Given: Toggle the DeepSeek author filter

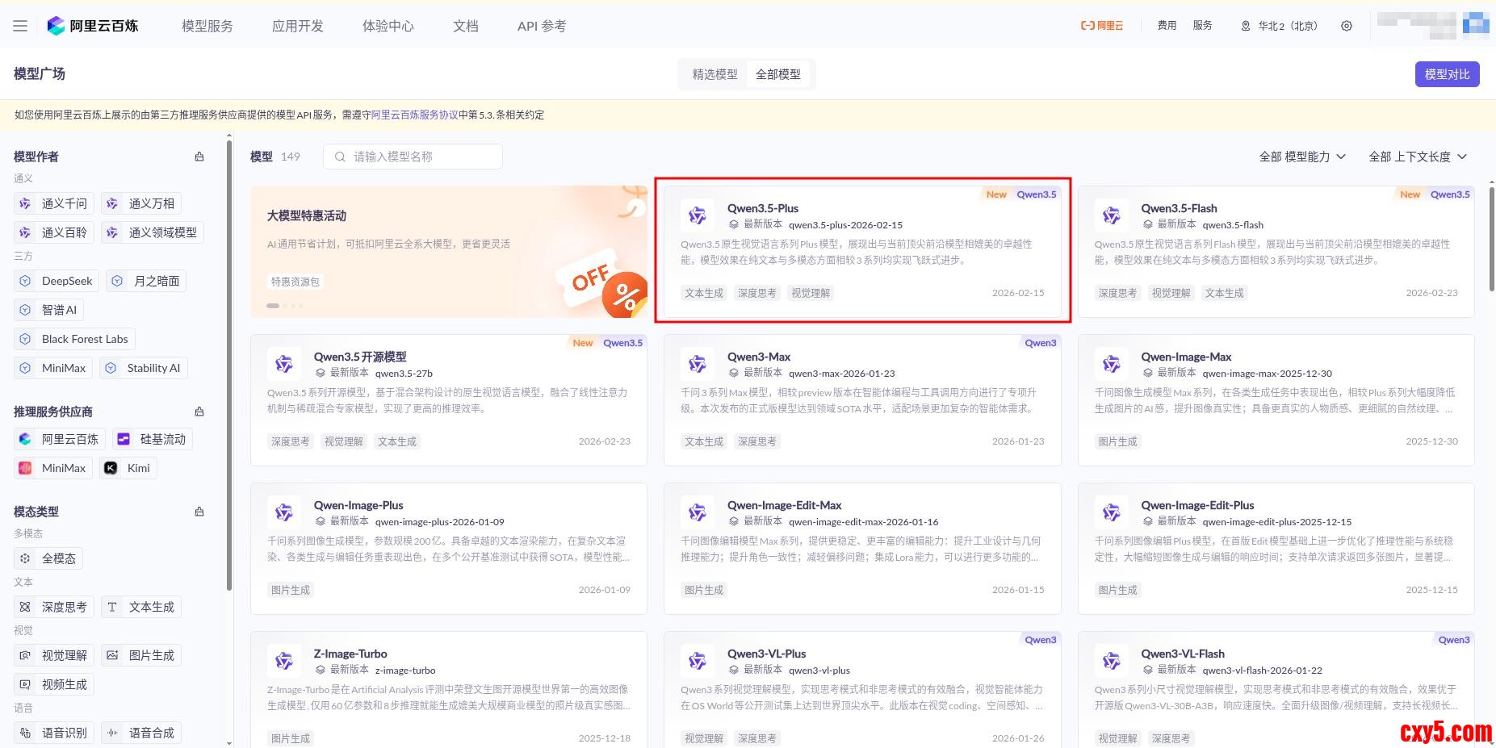Looking at the screenshot, I should click(57, 281).
